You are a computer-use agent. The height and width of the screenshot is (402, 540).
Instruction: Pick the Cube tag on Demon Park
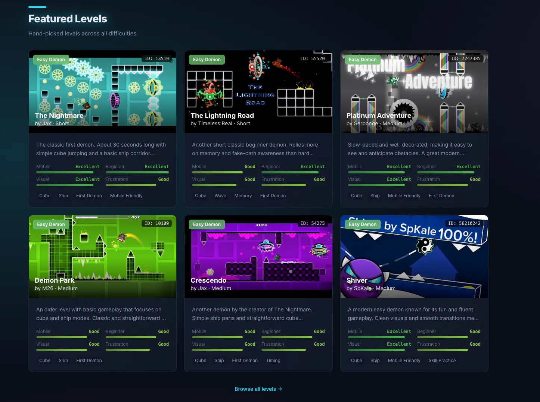coord(45,361)
